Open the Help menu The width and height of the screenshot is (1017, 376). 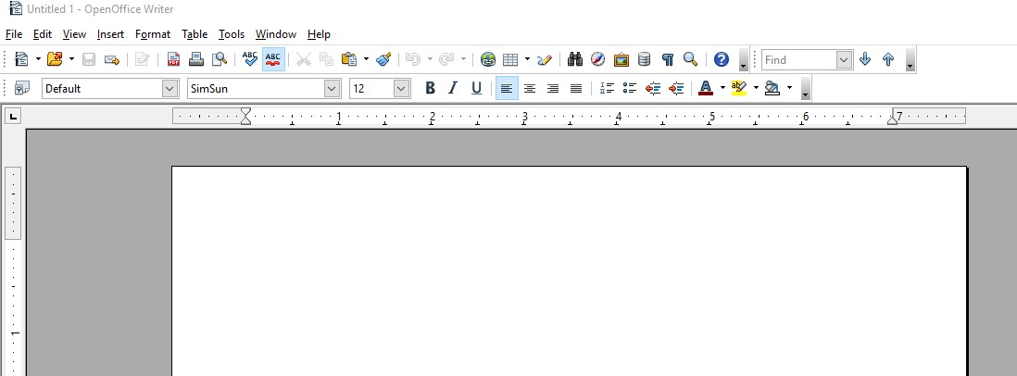pos(320,34)
